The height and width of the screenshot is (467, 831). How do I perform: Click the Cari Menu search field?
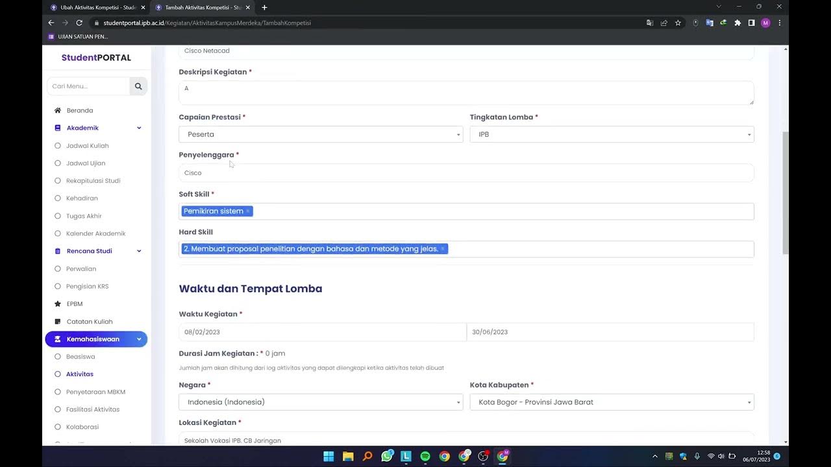pyautogui.click(x=88, y=86)
